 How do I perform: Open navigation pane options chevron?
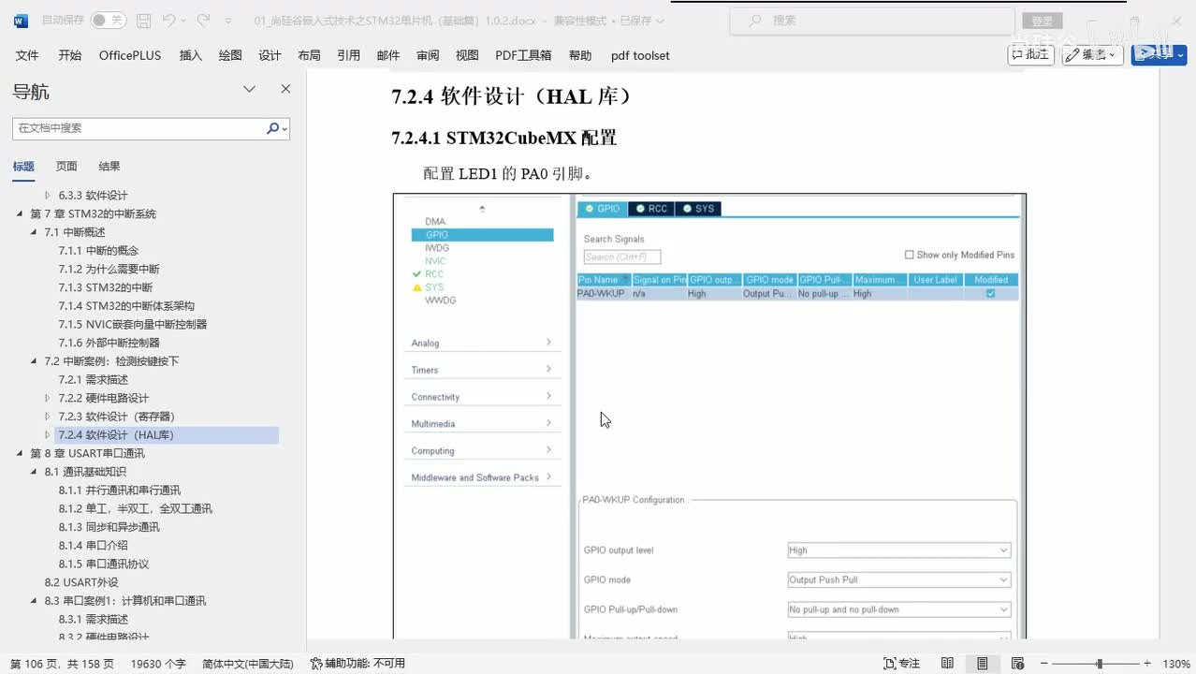249,89
